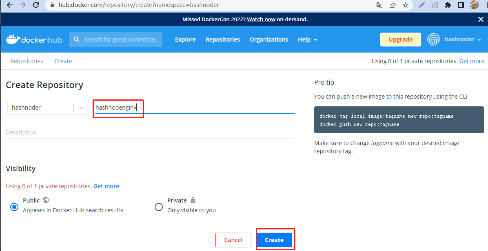The image size is (488, 251).
Task: Click the Docker Hub whale logo
Action: tap(34, 40)
